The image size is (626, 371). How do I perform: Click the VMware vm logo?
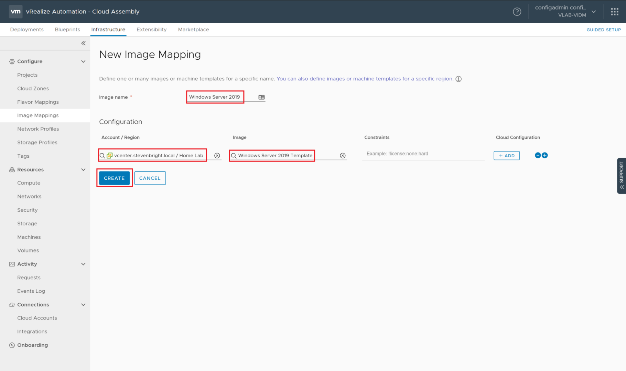coord(15,11)
